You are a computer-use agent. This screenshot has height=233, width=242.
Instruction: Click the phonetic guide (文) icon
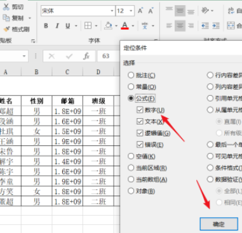[x=145, y=26]
